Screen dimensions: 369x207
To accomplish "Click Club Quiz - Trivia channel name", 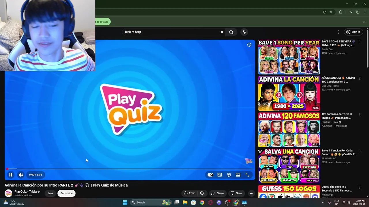I will click(330, 86).
